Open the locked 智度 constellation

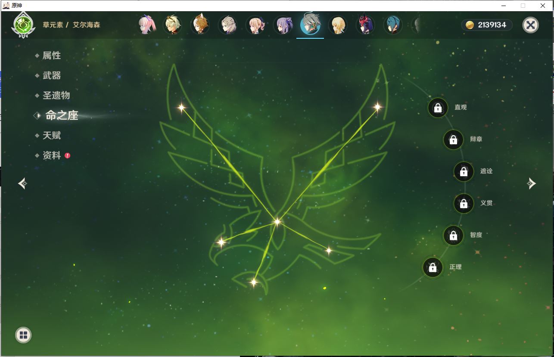tap(453, 235)
